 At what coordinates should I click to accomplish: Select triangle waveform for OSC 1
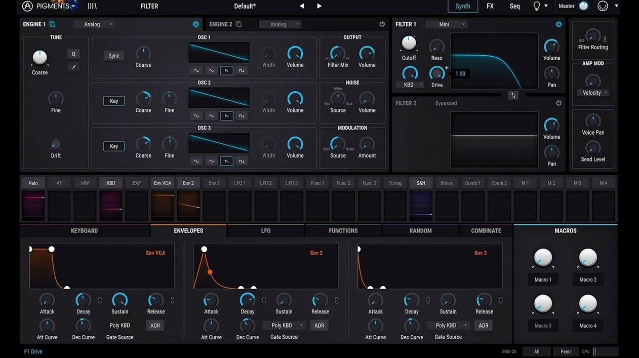pyautogui.click(x=212, y=70)
